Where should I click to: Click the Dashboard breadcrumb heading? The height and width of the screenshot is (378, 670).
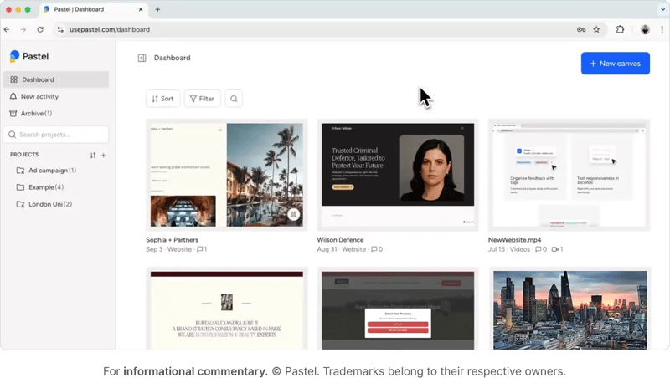click(x=173, y=58)
